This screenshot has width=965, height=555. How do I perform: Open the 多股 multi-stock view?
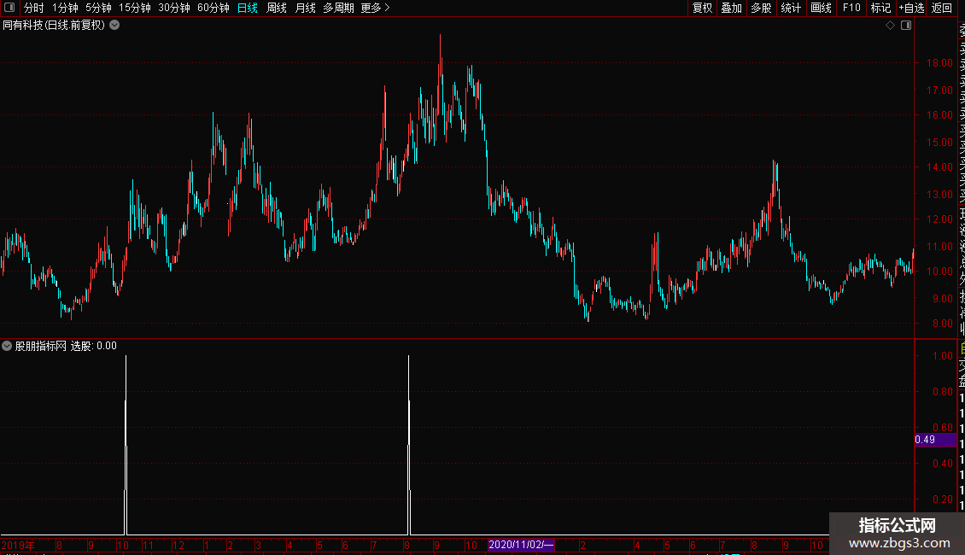click(761, 8)
